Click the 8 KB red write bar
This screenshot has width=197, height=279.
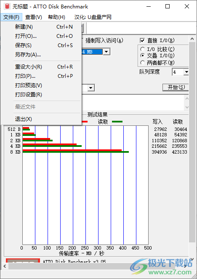[72, 150]
